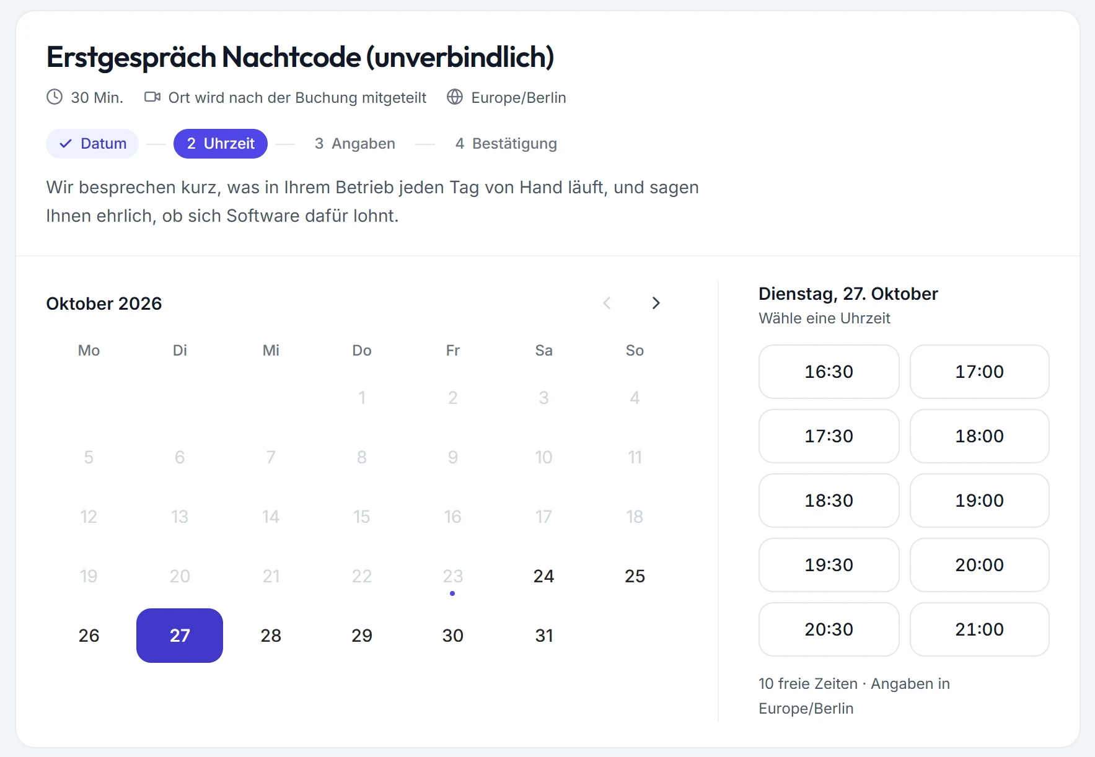The image size is (1095, 757).
Task: Pick Wednesday October 28
Action: coord(271,636)
